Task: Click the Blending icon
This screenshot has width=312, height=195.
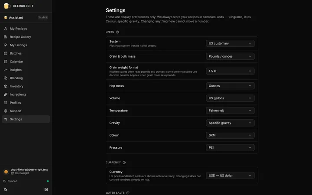Action: [x=6, y=78]
